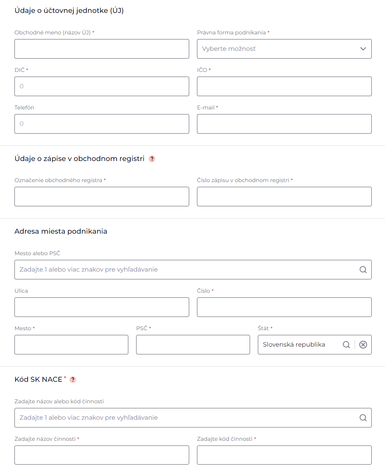Click help icon beside obchodnom registri heading
Image resolution: width=385 pixels, height=474 pixels.
[152, 159]
